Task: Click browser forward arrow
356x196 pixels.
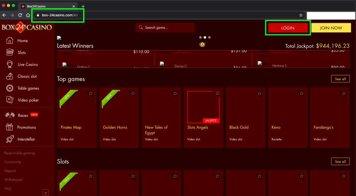Action: point(12,15)
